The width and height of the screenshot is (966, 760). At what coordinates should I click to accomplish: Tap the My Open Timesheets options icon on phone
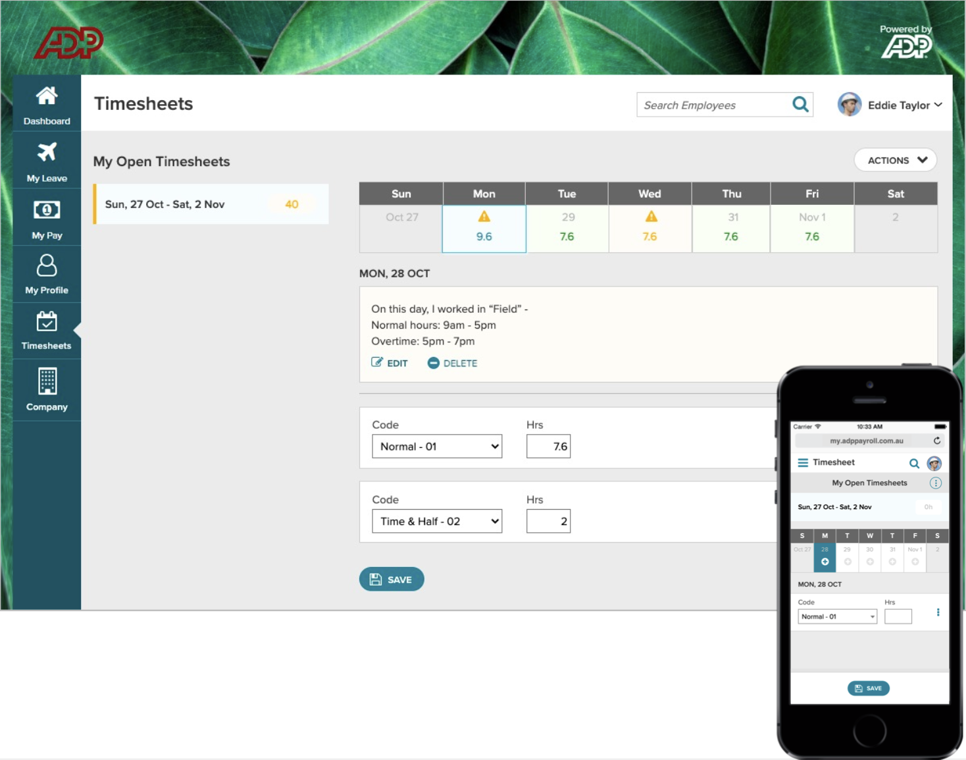pyautogui.click(x=936, y=483)
